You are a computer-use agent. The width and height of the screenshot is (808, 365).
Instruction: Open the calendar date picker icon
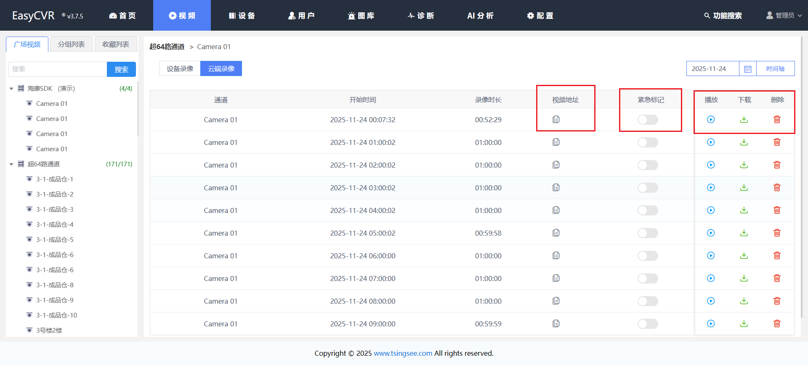coord(747,69)
